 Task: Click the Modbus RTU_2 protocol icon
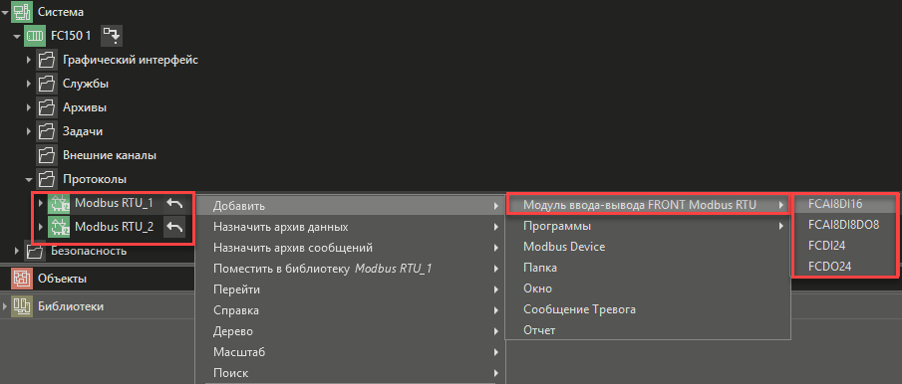click(58, 227)
